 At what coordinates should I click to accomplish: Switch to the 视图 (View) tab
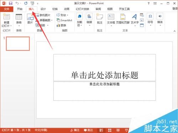pyautogui.click(x=110, y=9)
